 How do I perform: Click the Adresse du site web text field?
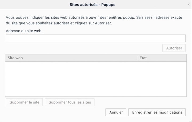pyautogui.click(x=96, y=38)
